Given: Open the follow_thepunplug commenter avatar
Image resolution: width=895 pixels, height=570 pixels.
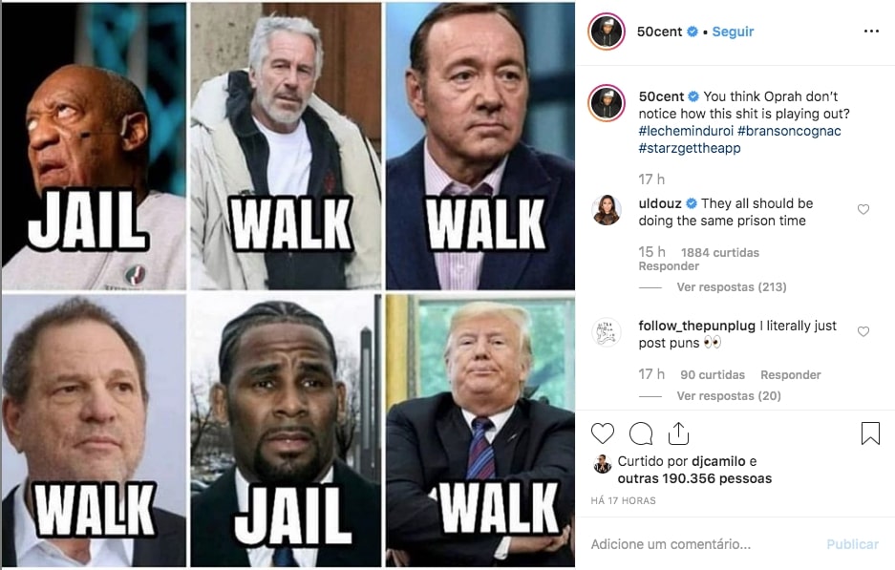Looking at the screenshot, I should pyautogui.click(x=607, y=332).
